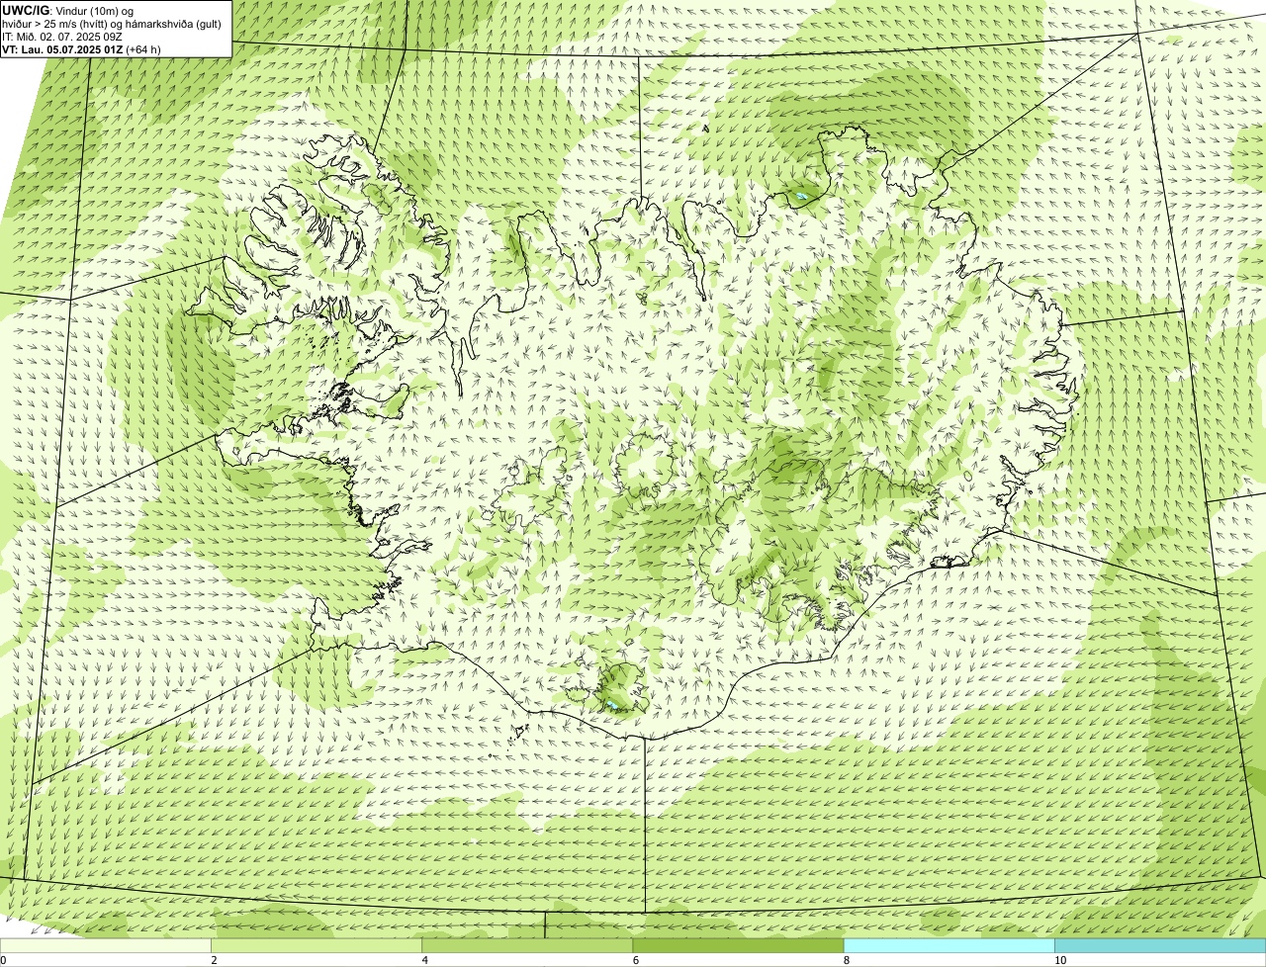
Task: Click the 8–10 m/s light cyan legend segment
Action: click(x=949, y=946)
